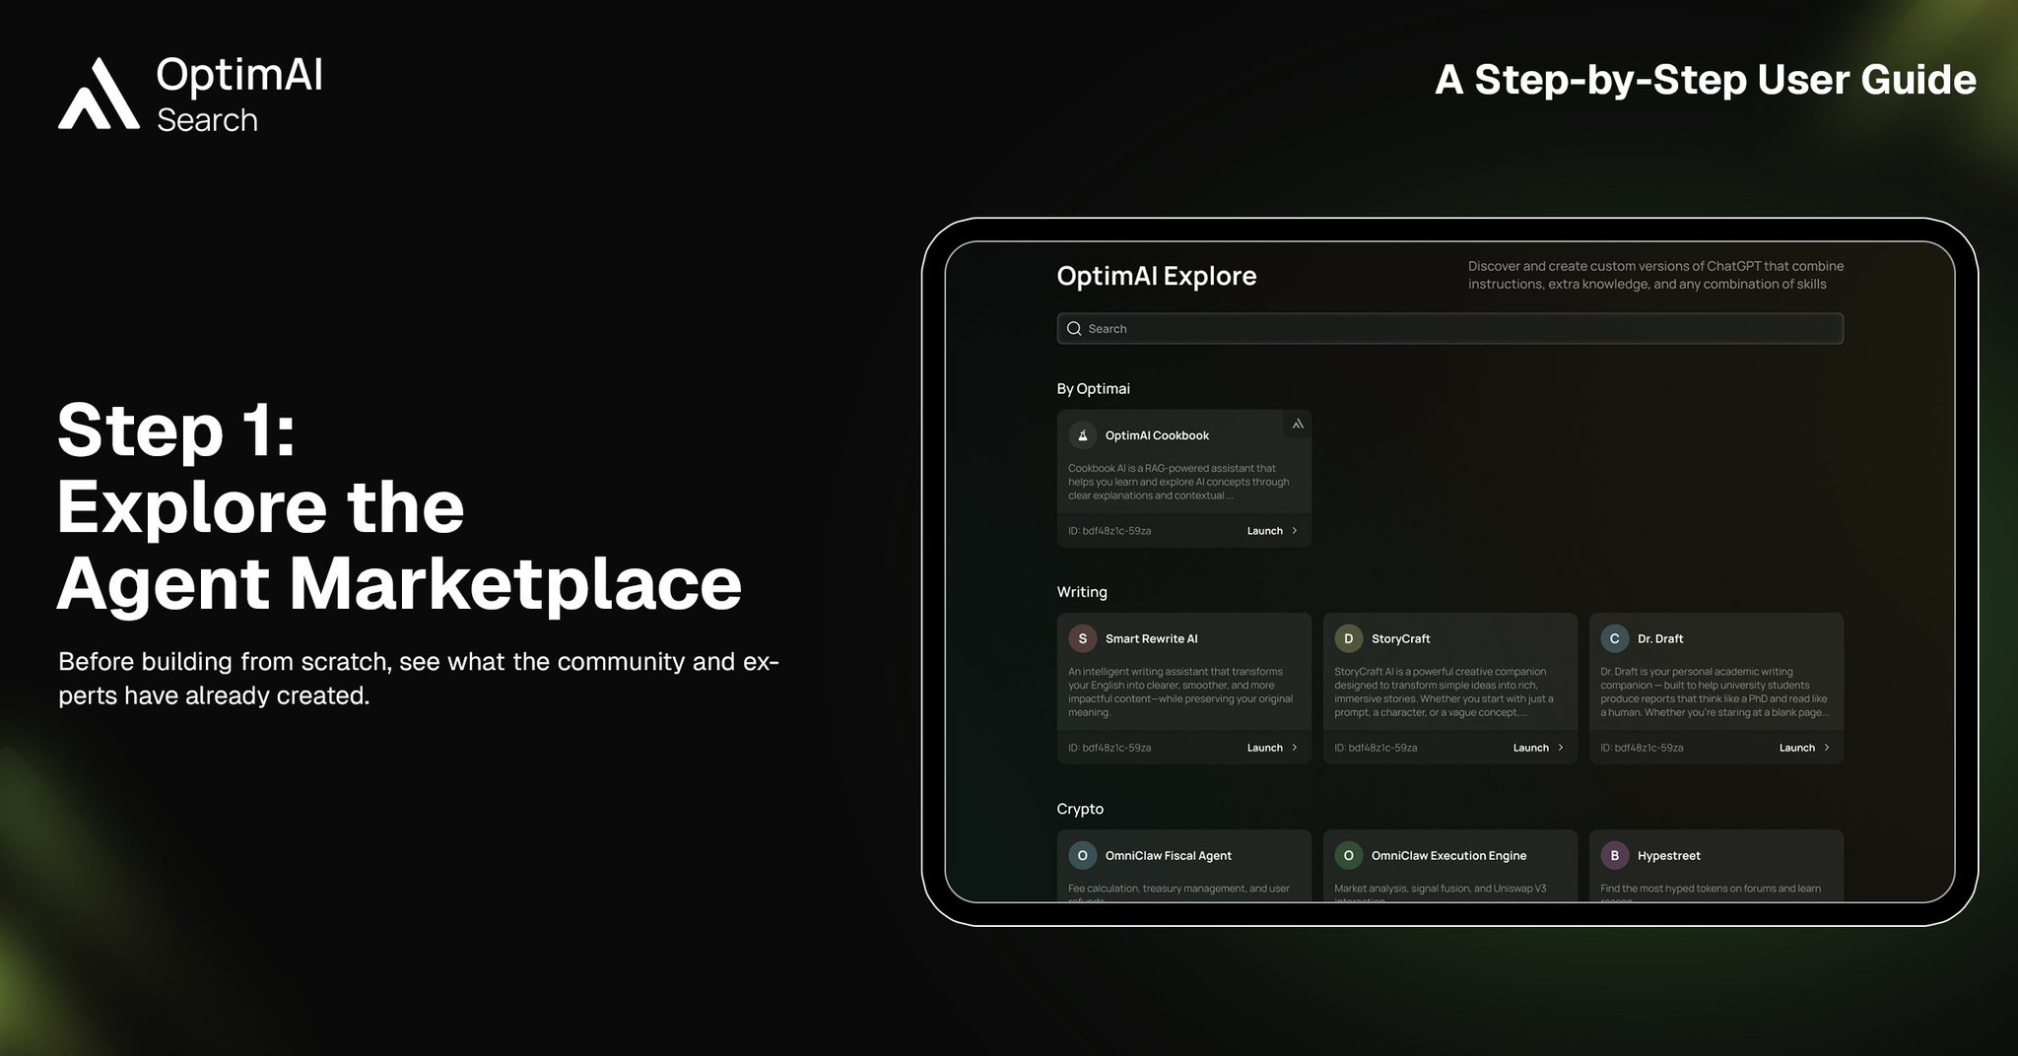
Task: Click the Cookbook ID bdf48z1c-59za text
Action: [x=1110, y=531]
